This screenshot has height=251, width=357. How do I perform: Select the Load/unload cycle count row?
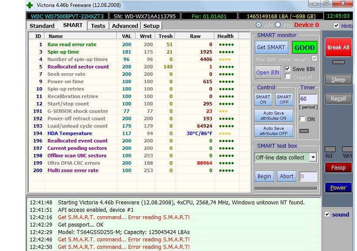point(139,126)
